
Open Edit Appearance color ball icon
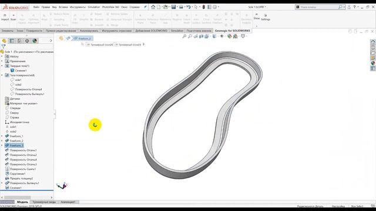[230, 36]
